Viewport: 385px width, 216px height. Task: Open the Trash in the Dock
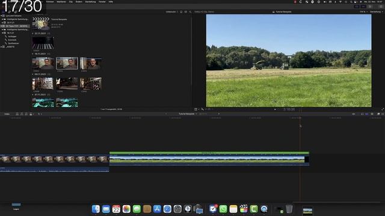pos(289,209)
